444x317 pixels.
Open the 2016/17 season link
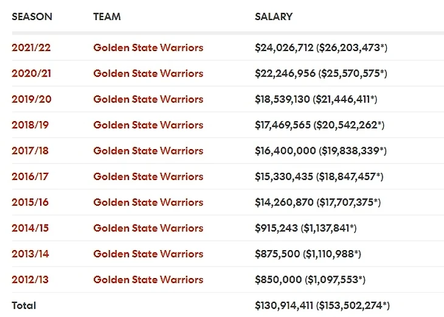tap(31, 176)
